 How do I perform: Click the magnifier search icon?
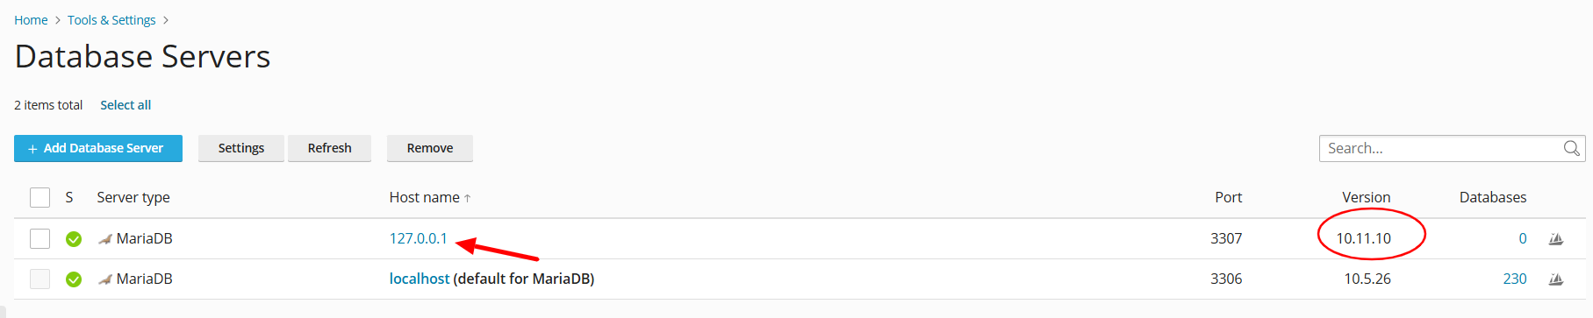coord(1572,148)
